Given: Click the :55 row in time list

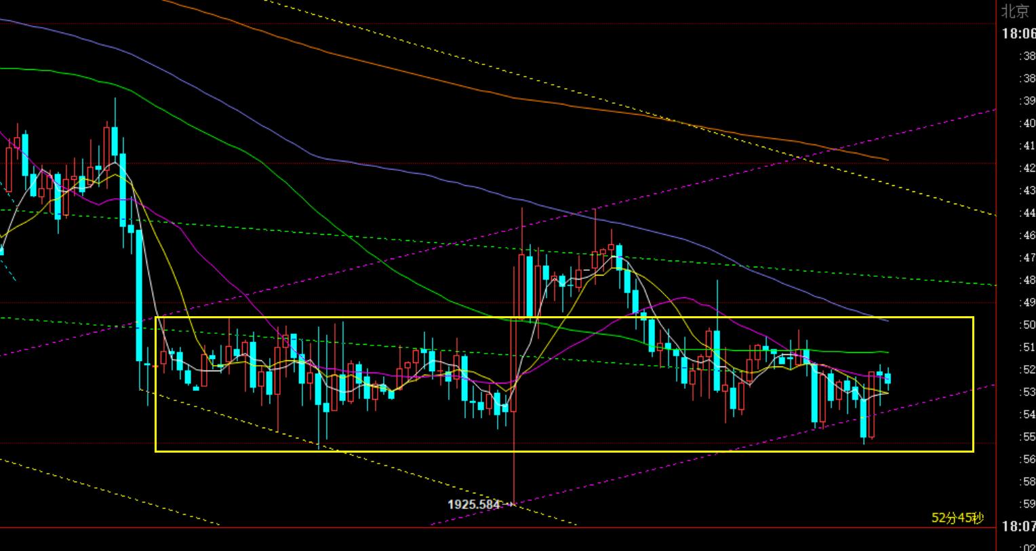Looking at the screenshot, I should (x=1027, y=437).
